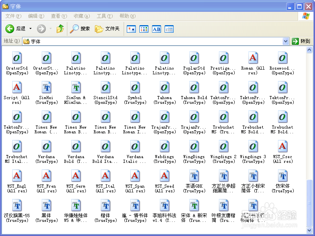Click the Forward arrow button

point(41,29)
